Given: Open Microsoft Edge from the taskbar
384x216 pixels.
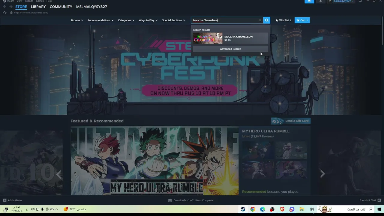Looking at the screenshot, I should pyautogui.click(x=262, y=209).
